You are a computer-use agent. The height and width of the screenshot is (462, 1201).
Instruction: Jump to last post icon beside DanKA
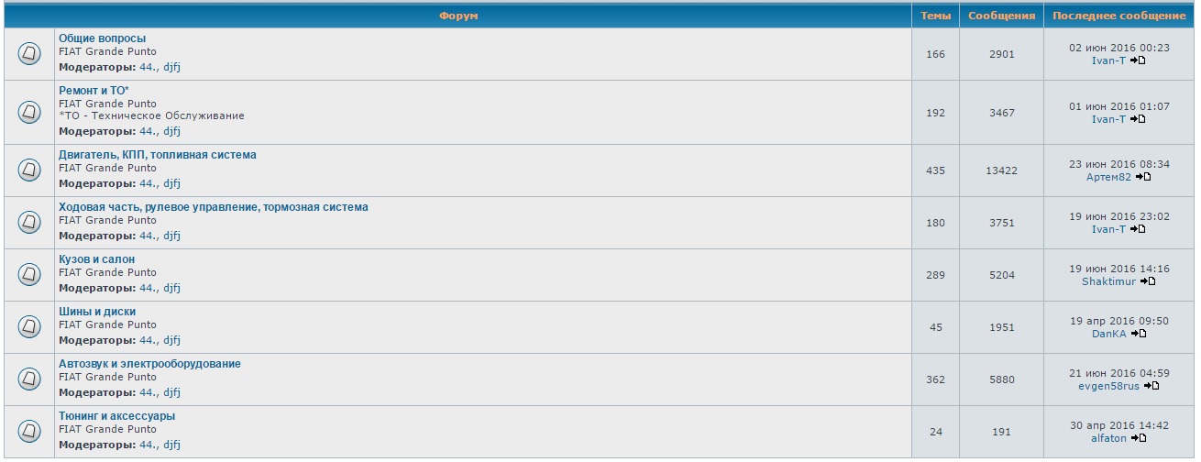coord(1138,334)
